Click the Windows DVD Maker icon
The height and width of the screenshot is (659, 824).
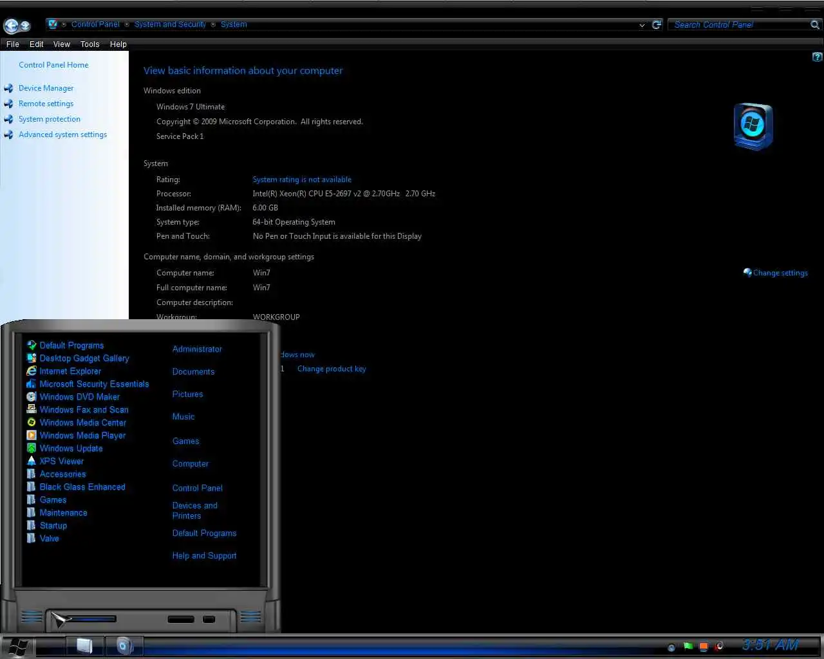[x=32, y=397]
